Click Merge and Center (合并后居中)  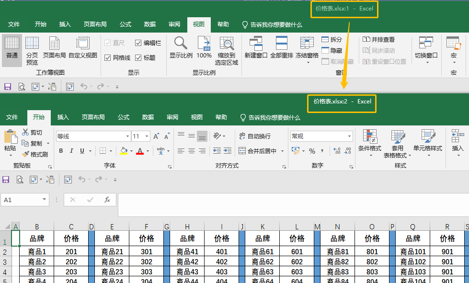pyautogui.click(x=257, y=151)
